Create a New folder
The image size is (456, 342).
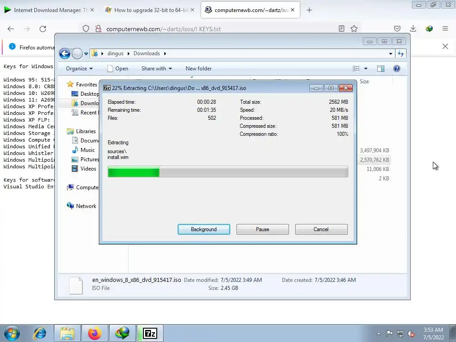tap(199, 69)
